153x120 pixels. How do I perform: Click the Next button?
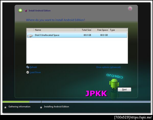tap(124, 89)
